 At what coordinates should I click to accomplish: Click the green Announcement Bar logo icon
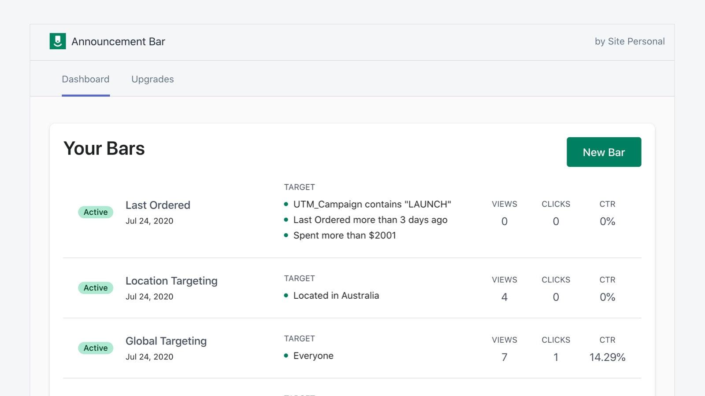coord(58,41)
